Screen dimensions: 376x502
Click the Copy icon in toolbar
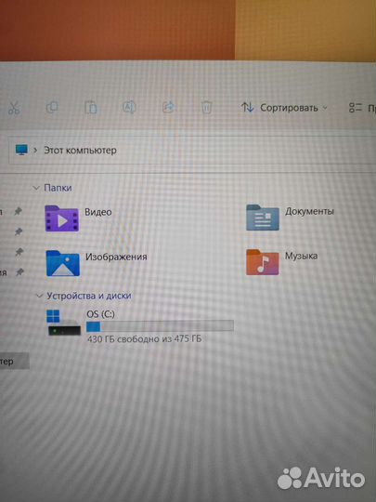coord(52,107)
